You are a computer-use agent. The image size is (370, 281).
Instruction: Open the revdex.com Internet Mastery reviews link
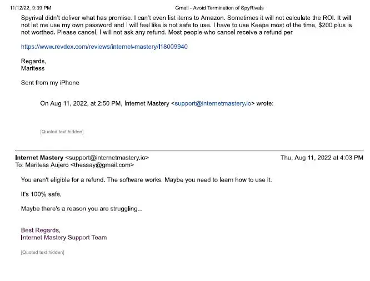click(104, 47)
